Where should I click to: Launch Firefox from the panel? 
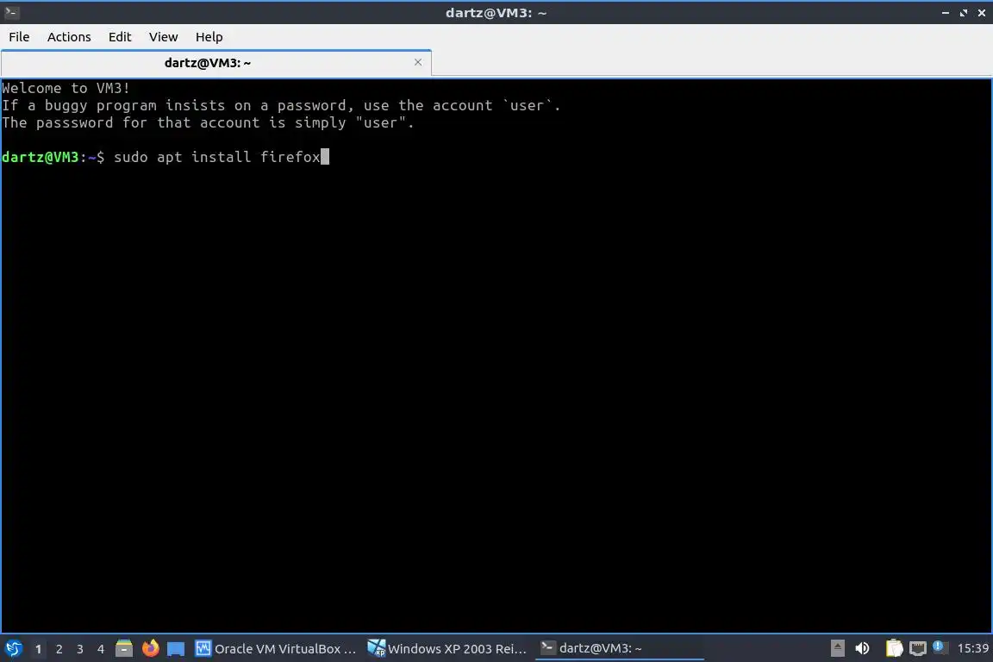[x=150, y=648]
